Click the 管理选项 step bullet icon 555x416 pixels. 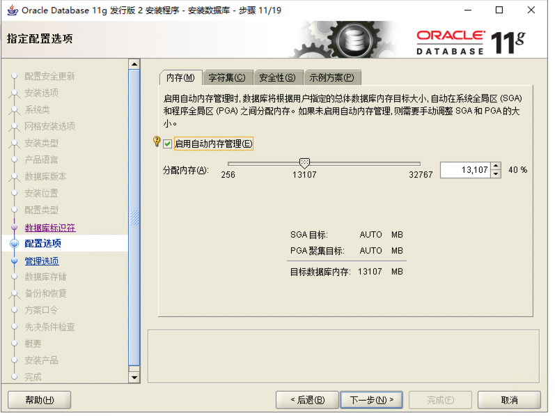[x=15, y=261]
